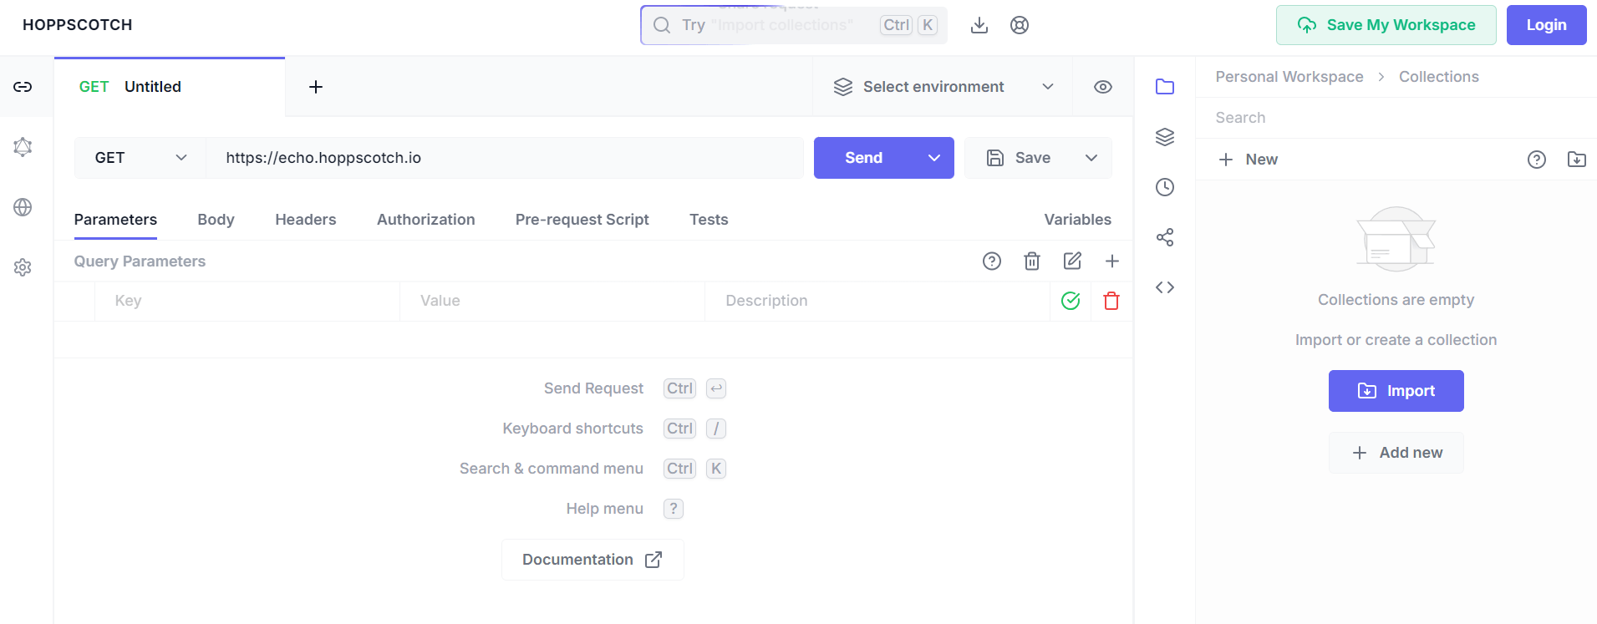
Task: Focus the top search command bar
Action: tap(794, 25)
